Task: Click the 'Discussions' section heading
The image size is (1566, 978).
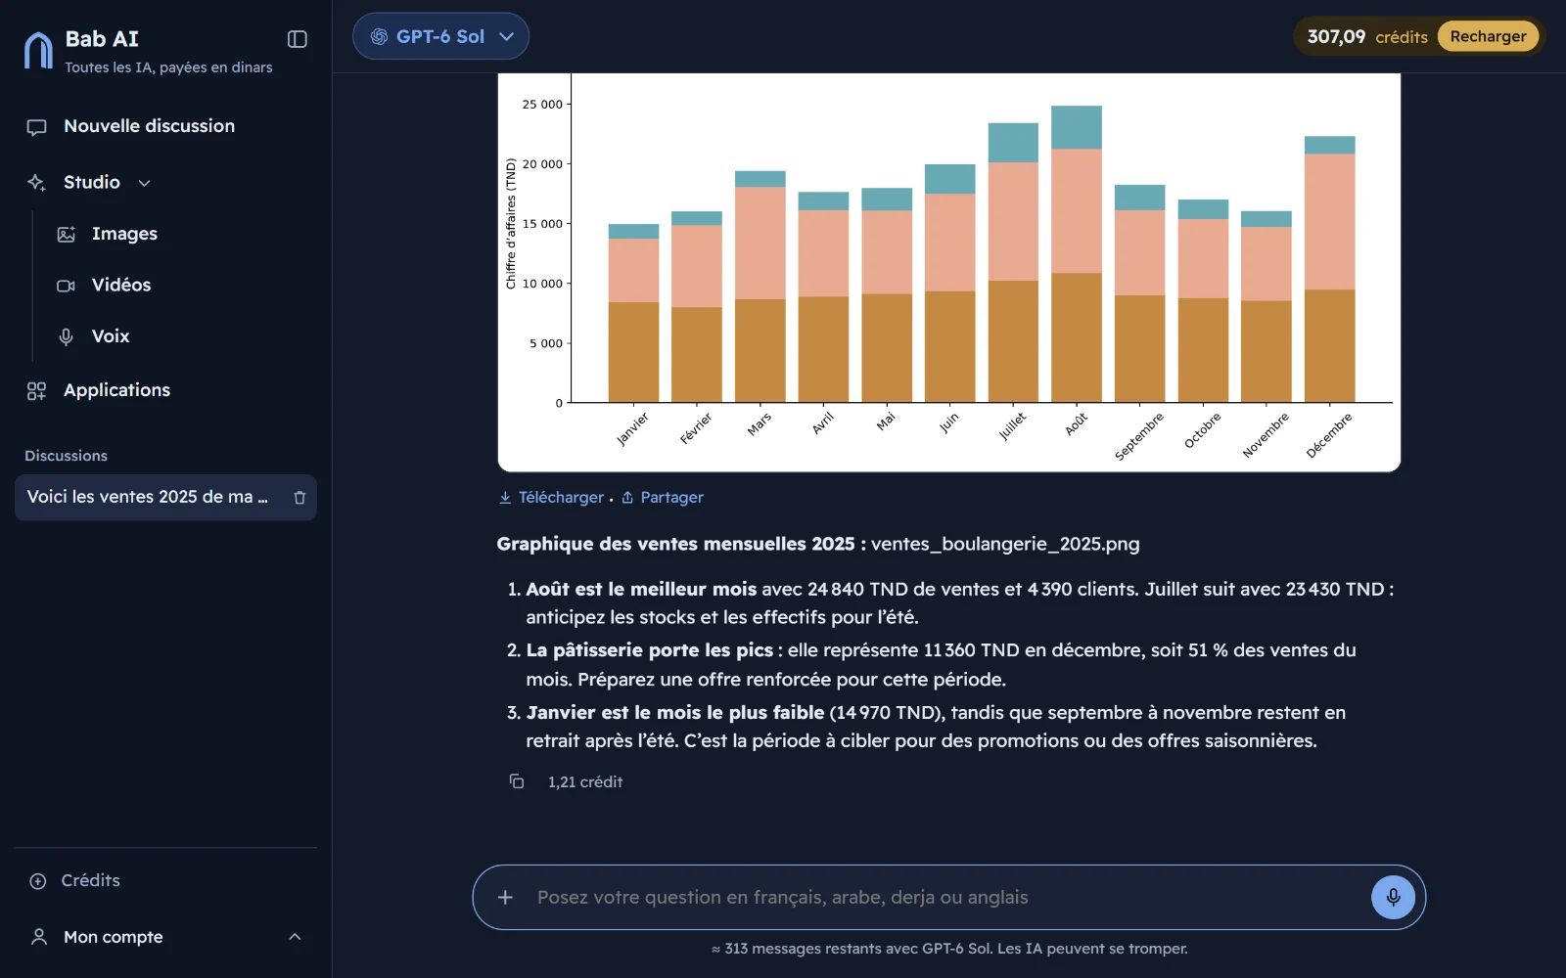Action: pyautogui.click(x=66, y=456)
